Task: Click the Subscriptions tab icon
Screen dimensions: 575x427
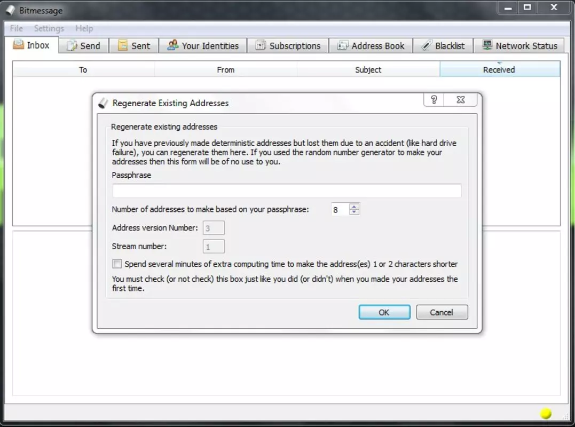Action: click(x=261, y=45)
